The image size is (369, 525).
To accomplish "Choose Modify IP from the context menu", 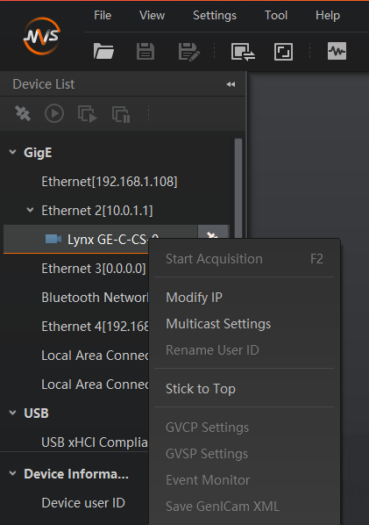I will coord(194,298).
